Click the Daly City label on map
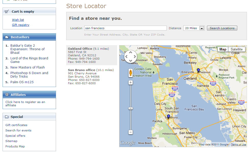The image size is (250, 155). (160, 104)
